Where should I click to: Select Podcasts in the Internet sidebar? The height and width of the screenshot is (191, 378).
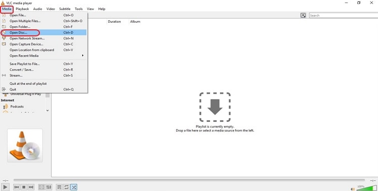click(17, 107)
